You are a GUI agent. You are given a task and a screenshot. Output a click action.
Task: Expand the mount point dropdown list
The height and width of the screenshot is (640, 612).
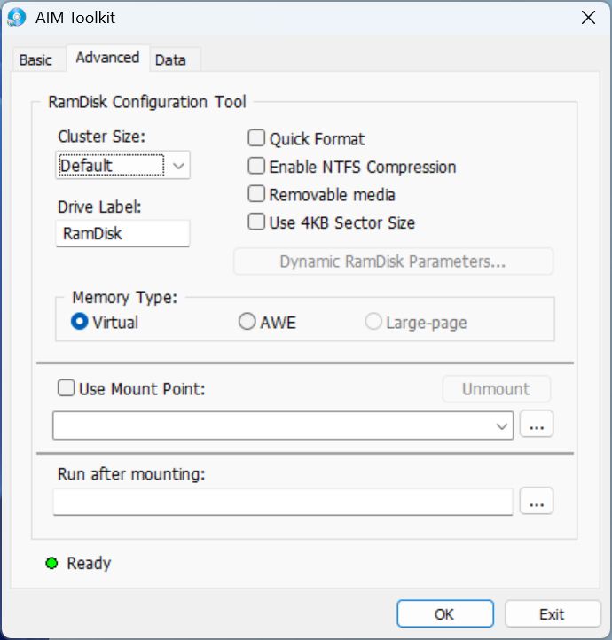click(503, 426)
